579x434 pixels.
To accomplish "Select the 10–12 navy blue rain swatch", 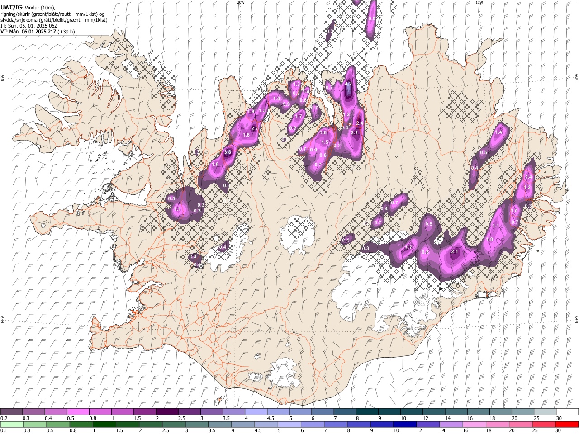I will click(x=405, y=424).
